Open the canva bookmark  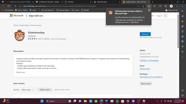pos(33,10)
